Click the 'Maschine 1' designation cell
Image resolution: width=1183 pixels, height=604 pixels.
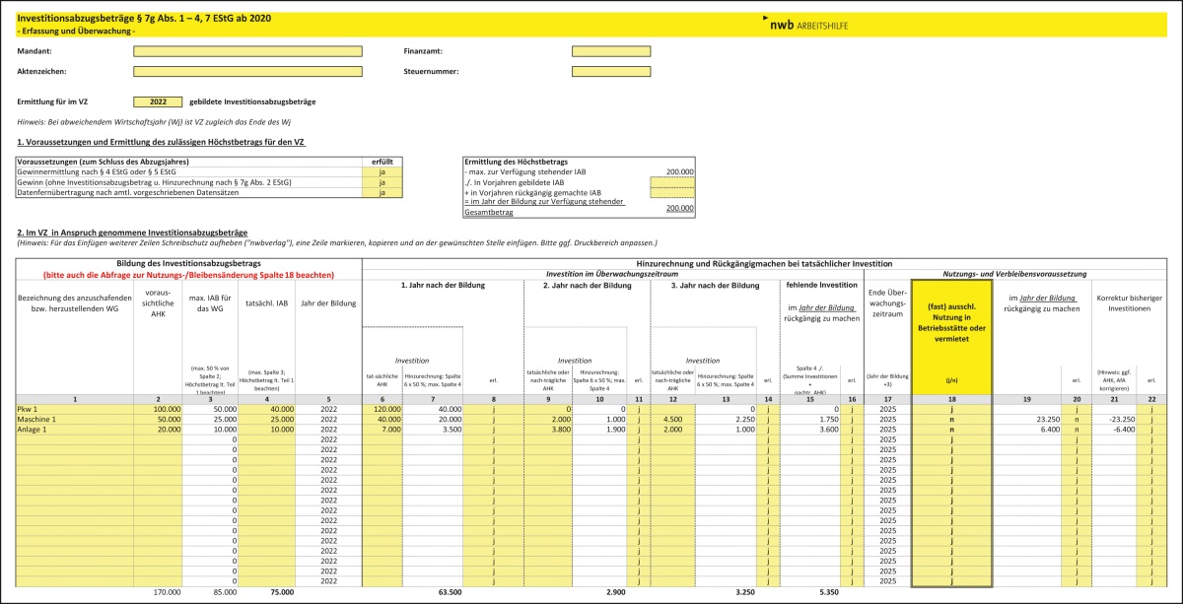click(x=75, y=419)
